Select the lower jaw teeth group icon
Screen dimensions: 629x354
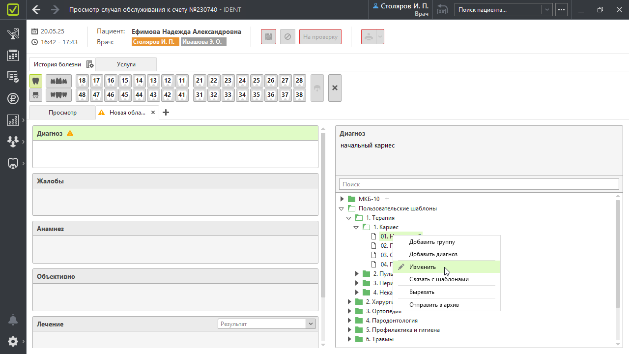(58, 95)
